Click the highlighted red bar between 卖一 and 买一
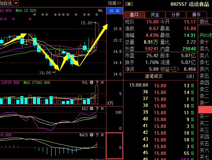212x160 pixels. click(205, 110)
